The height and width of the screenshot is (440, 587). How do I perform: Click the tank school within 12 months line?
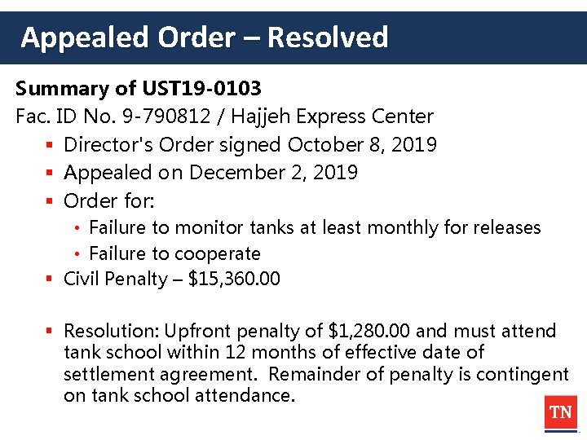(274, 353)
